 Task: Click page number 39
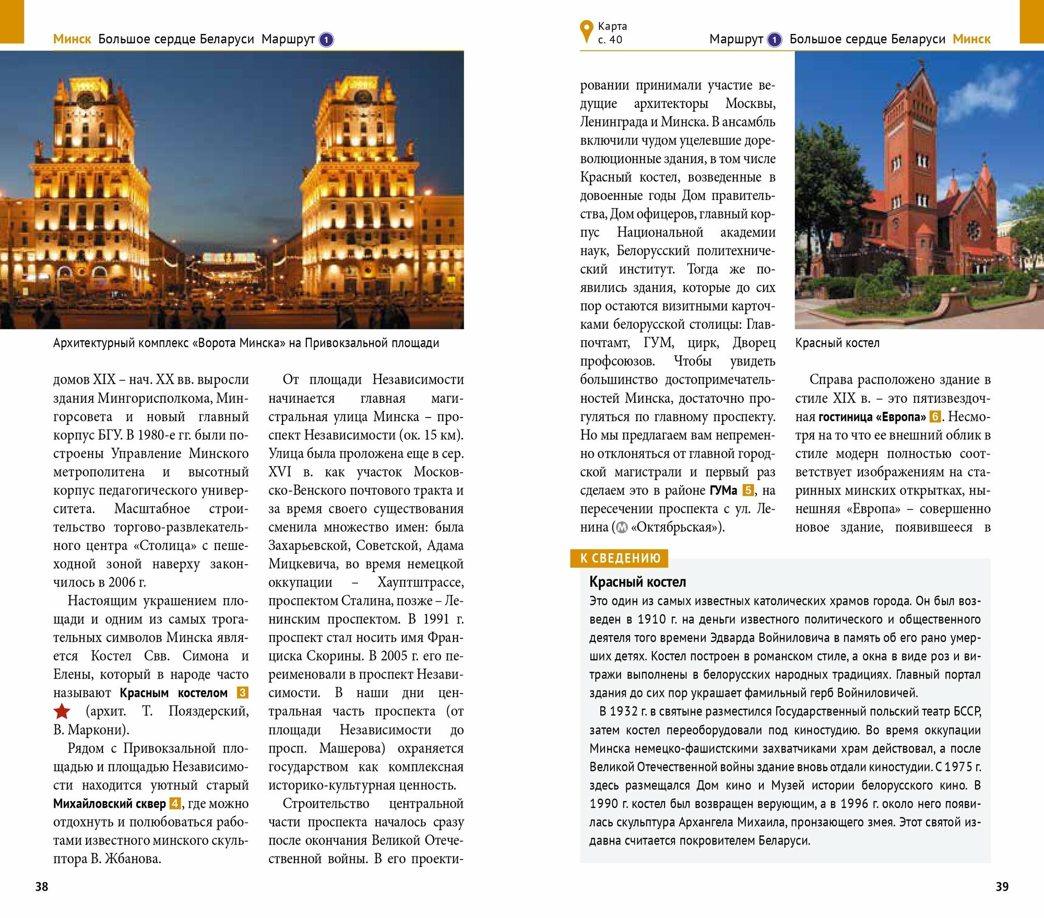point(1002,887)
